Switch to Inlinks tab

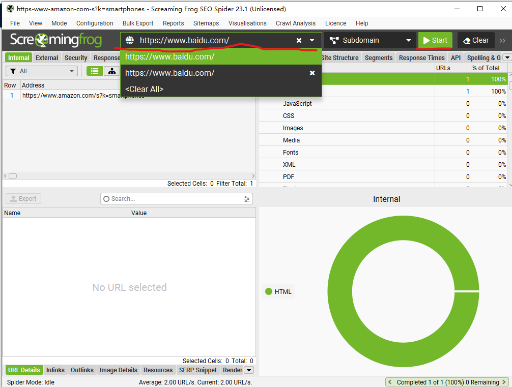coord(55,370)
